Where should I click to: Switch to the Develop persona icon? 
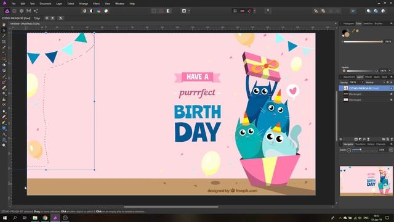coord(22,11)
